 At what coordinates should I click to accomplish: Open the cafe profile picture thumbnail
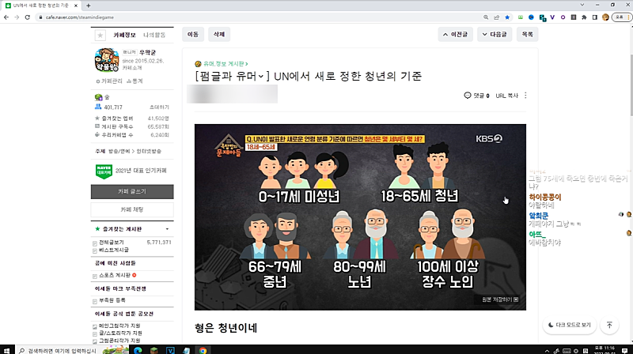pyautogui.click(x=107, y=60)
